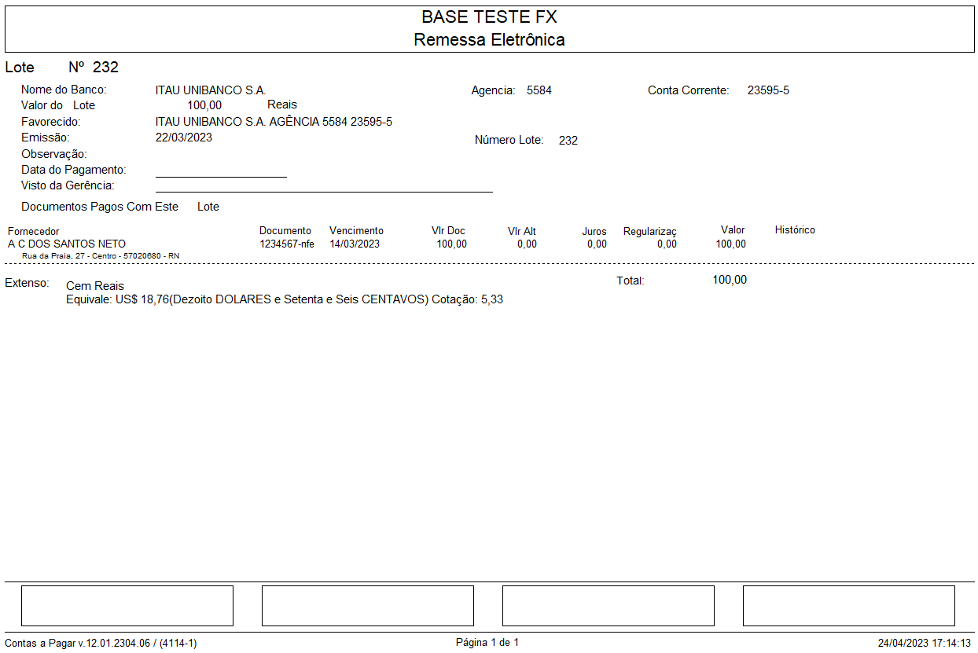The image size is (978, 653).
Task: Select supplier 'A C DOS SANTOS NETO'
Action: pos(67,244)
